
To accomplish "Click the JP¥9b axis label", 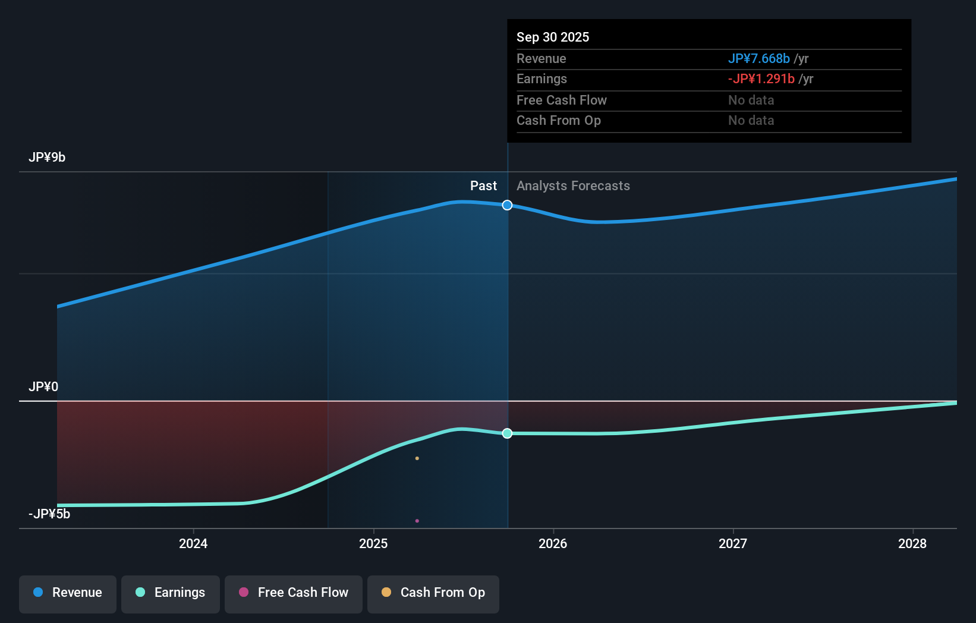I will click(48, 157).
